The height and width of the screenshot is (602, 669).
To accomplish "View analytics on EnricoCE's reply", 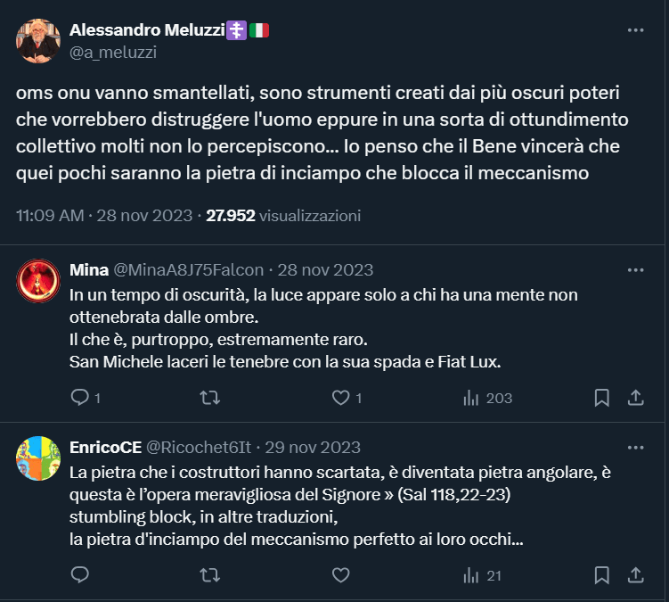I will (x=472, y=575).
